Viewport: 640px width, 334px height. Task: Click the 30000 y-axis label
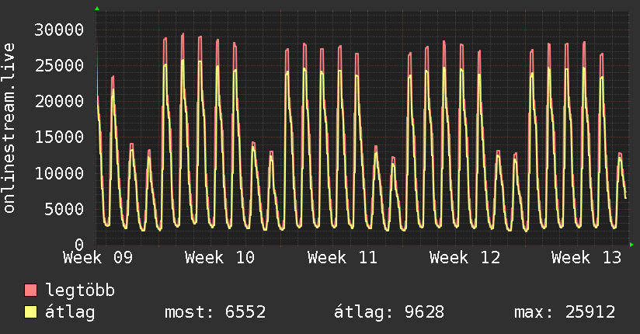coord(59,30)
